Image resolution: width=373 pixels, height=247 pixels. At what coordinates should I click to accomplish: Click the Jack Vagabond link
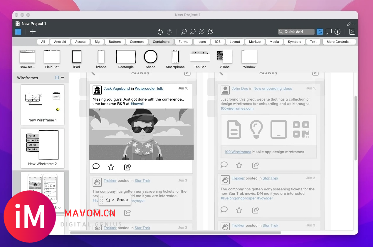117,88
